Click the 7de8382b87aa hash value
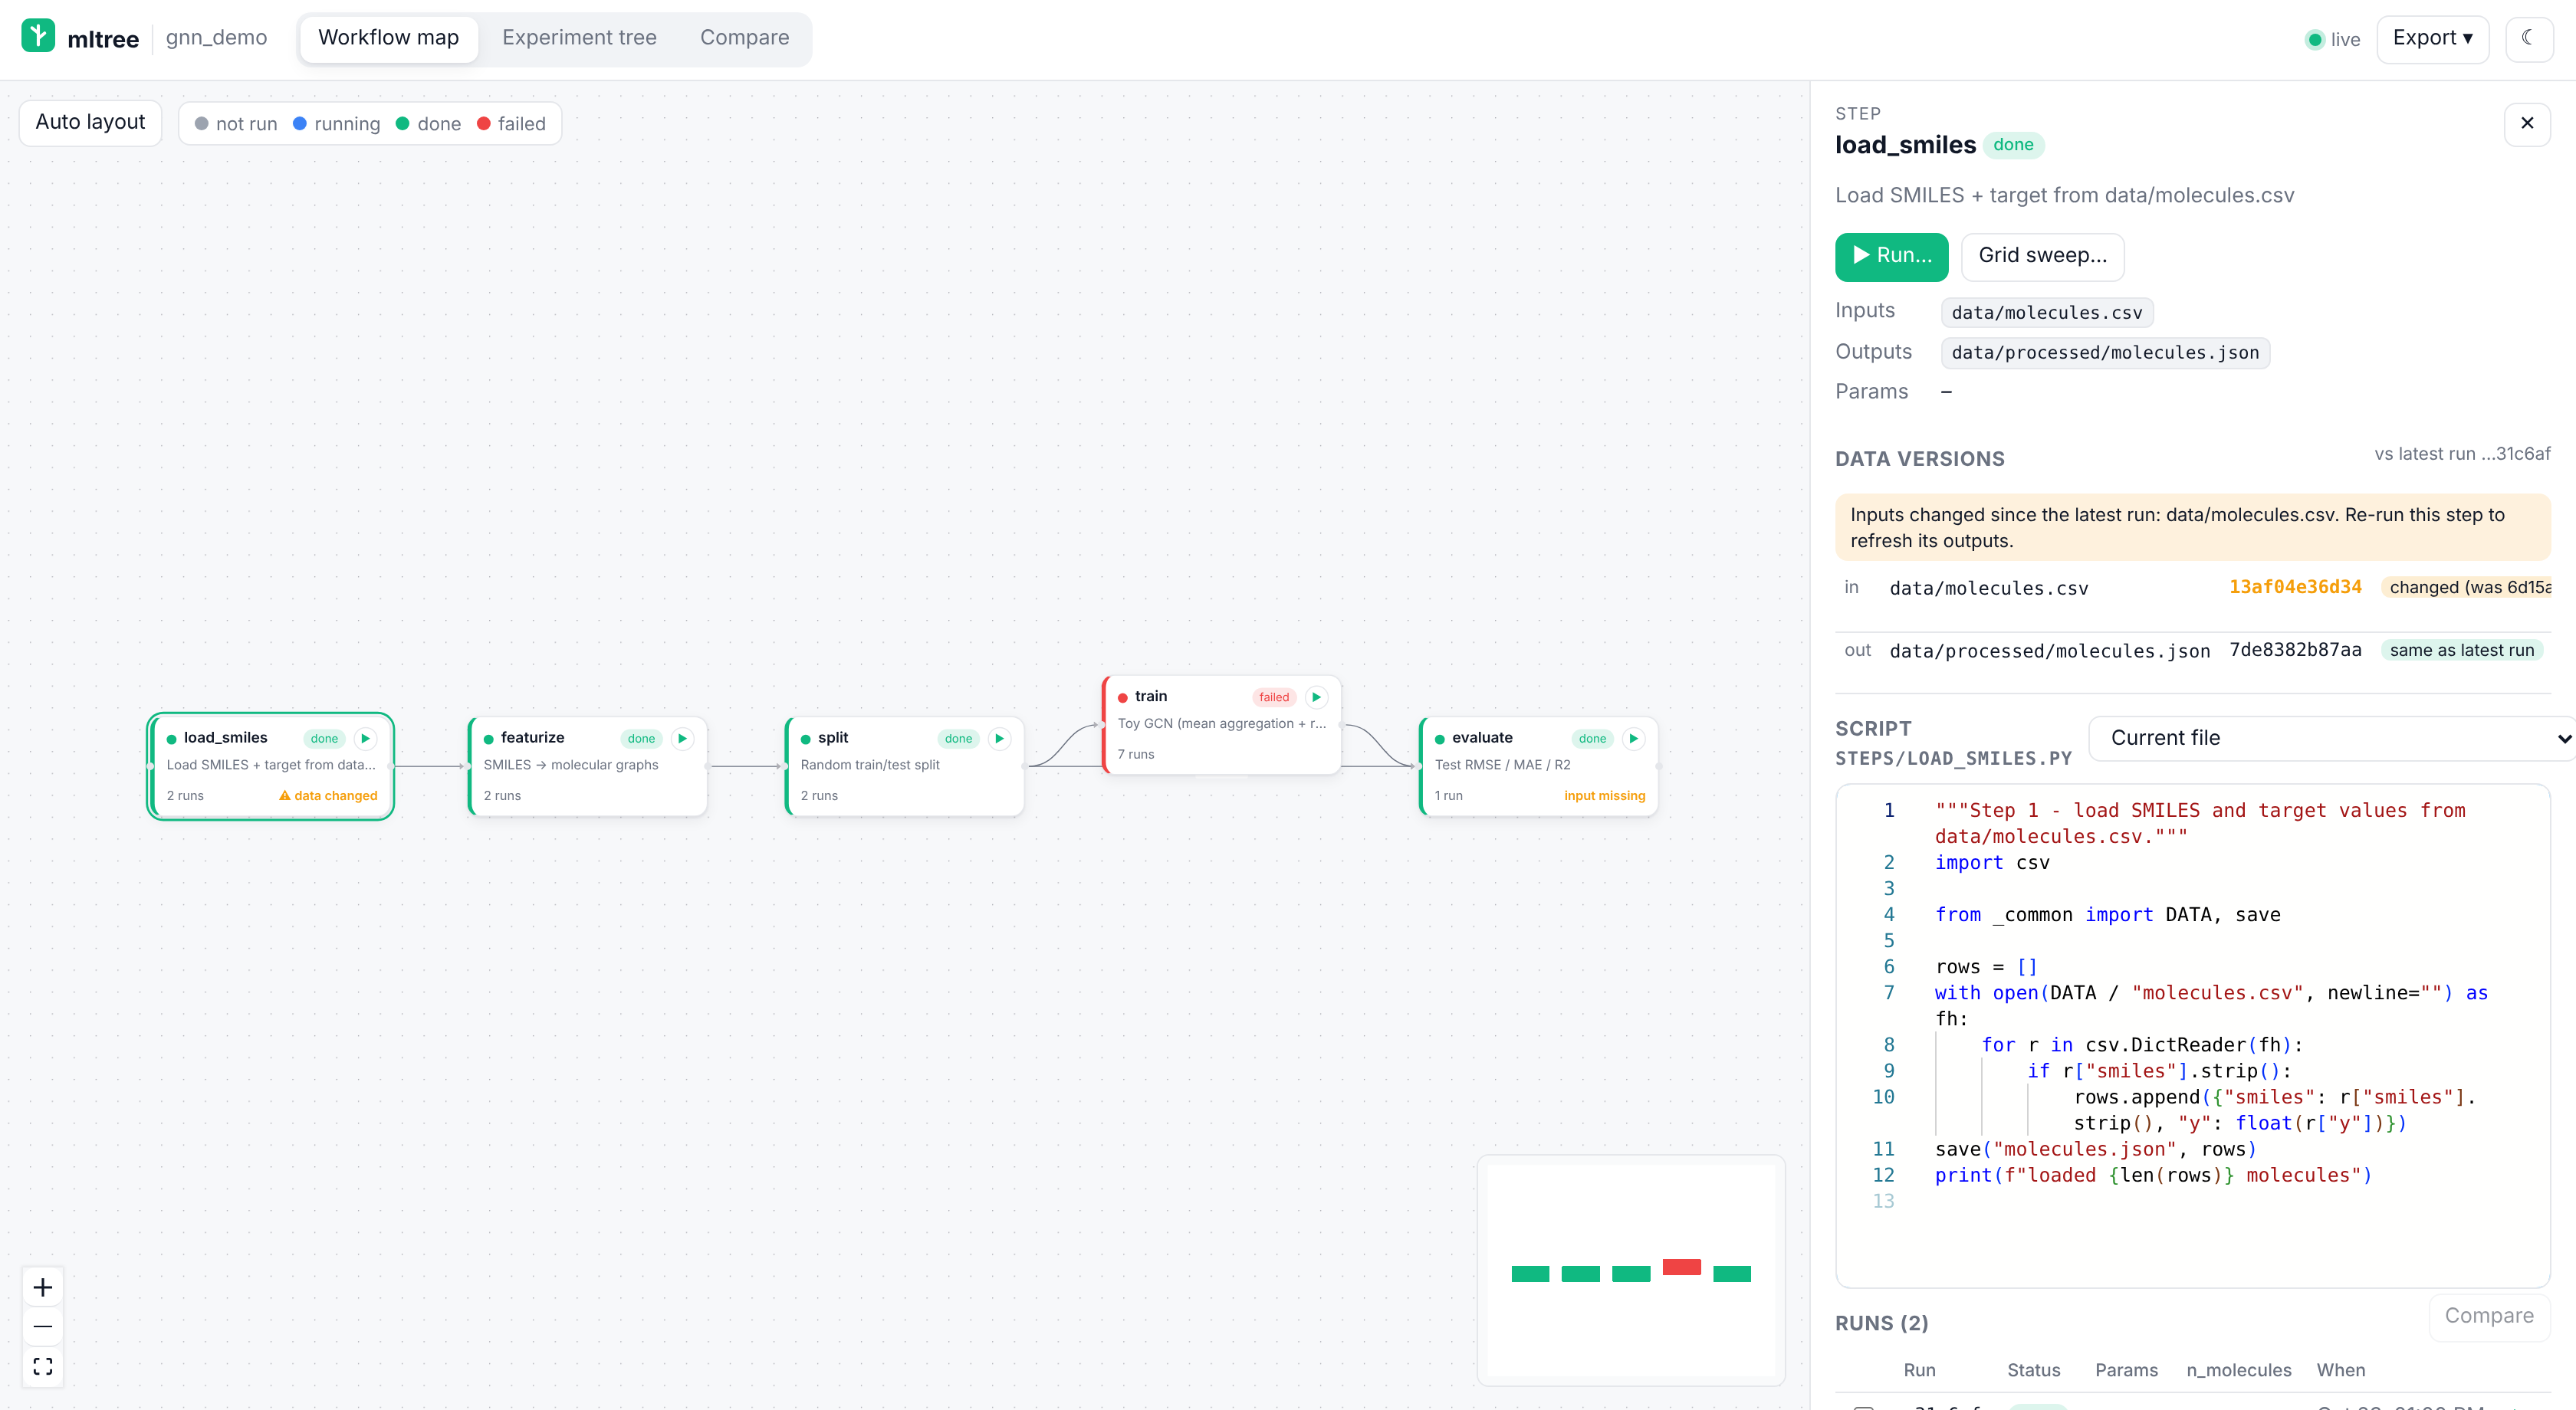 point(2295,651)
